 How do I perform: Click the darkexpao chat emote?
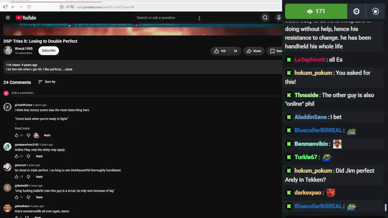click(x=330, y=193)
